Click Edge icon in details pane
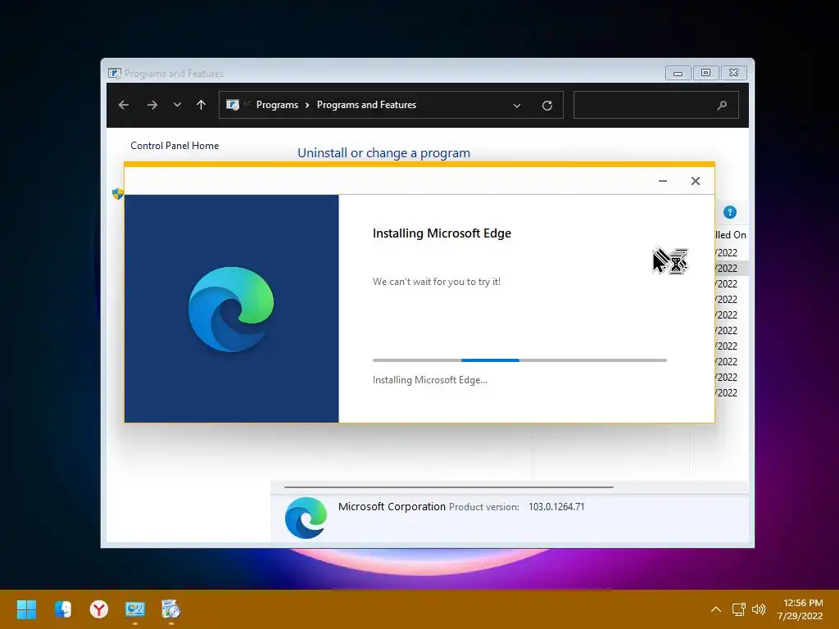The height and width of the screenshot is (629, 839). pyautogui.click(x=306, y=518)
